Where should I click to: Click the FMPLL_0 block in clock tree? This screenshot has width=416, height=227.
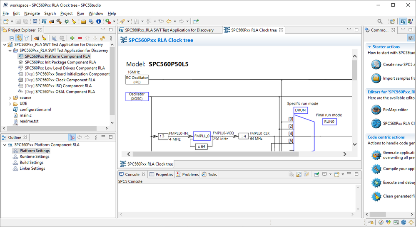pyautogui.click(x=202, y=136)
